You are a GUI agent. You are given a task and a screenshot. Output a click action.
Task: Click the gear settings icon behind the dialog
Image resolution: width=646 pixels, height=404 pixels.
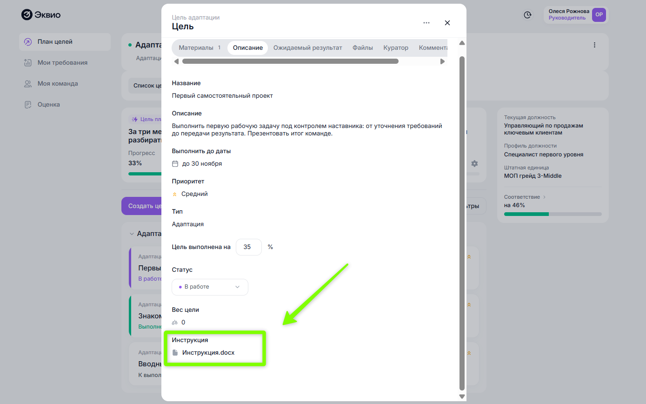[x=474, y=163]
